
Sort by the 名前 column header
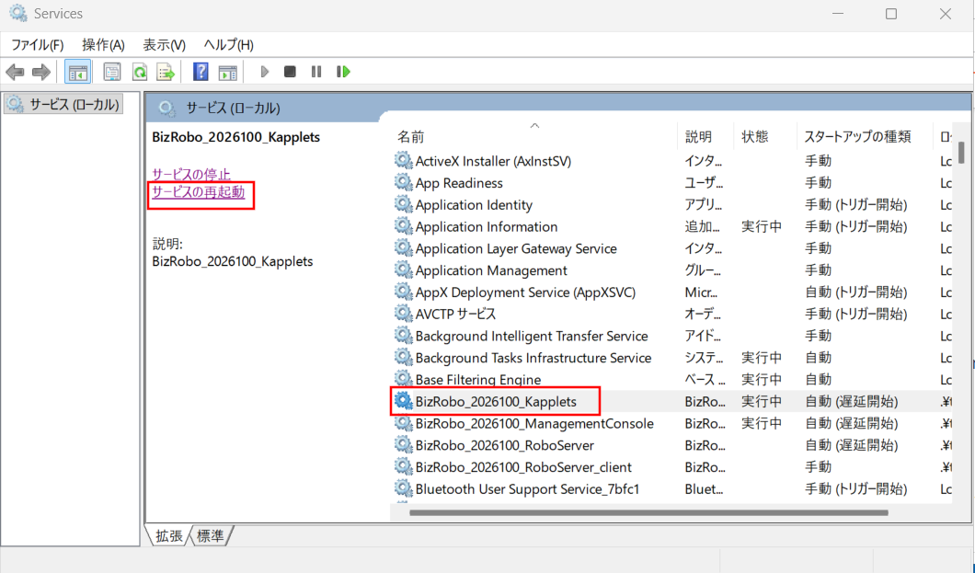tap(411, 136)
